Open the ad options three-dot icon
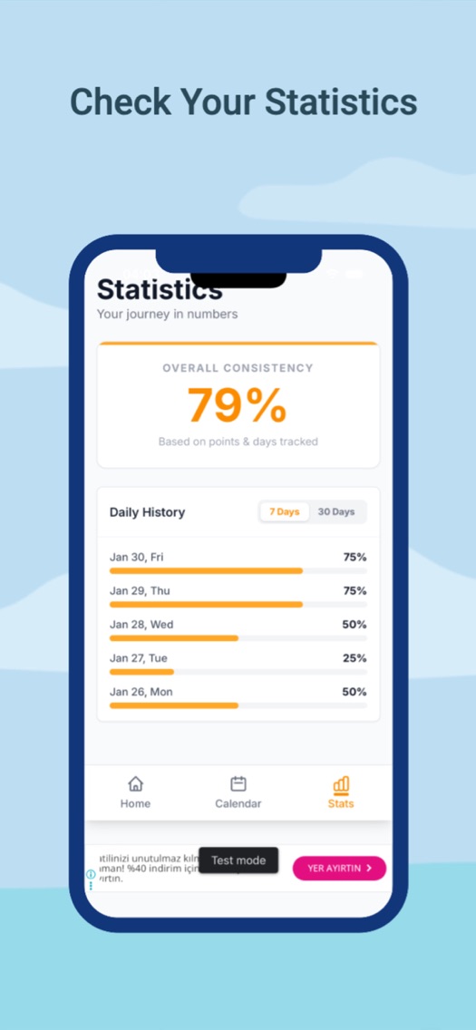The image size is (476, 1030). (x=91, y=885)
